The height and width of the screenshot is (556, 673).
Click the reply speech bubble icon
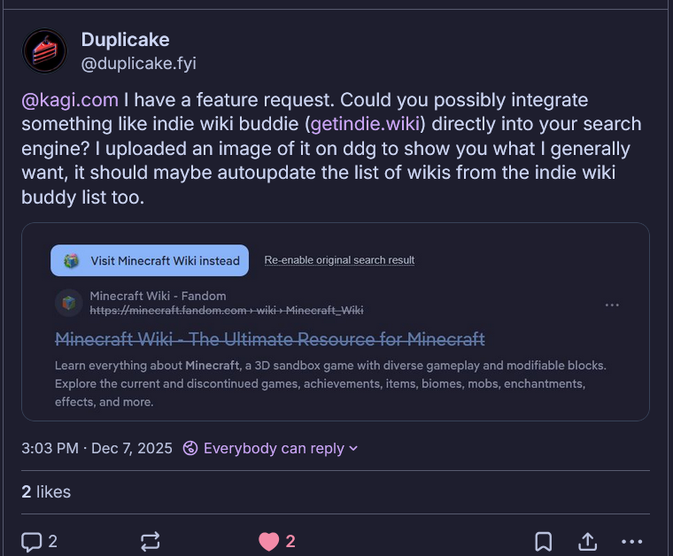click(x=32, y=541)
